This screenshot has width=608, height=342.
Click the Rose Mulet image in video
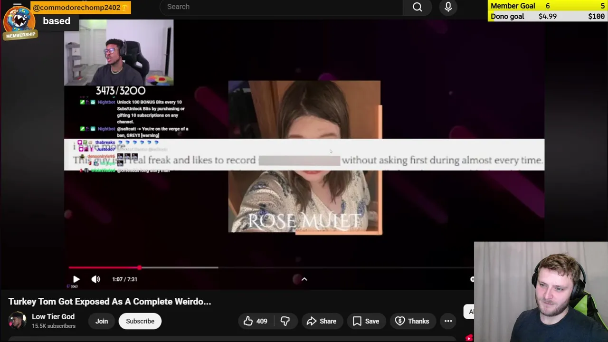(304, 158)
